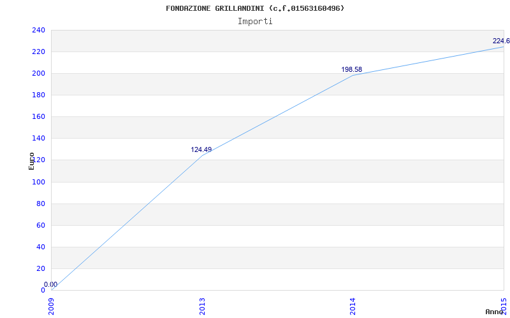The image size is (510, 318).
Task: Click the 240 y-axis tick label
Action: pyautogui.click(x=38, y=30)
